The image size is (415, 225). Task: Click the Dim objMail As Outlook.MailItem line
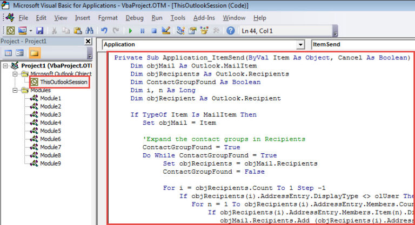click(193, 66)
